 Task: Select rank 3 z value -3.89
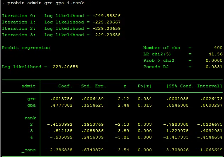pos(122,131)
